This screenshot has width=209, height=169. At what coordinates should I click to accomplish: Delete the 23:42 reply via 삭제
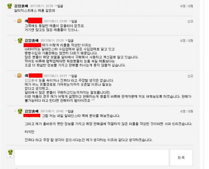click(x=190, y=111)
